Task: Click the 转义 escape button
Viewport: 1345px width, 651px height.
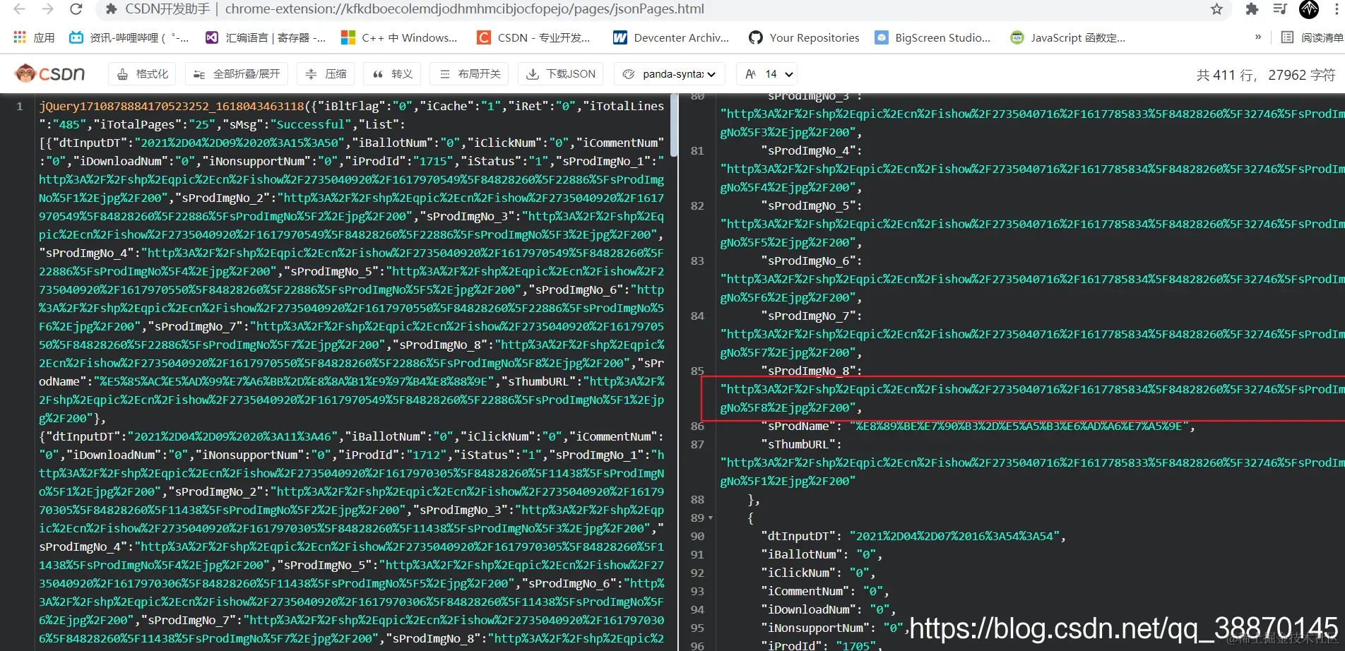Action: point(392,74)
